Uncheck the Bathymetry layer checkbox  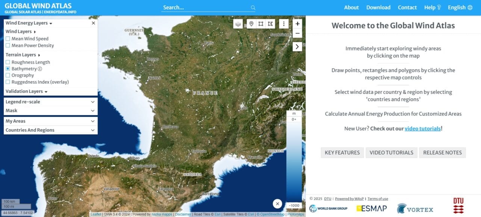pos(8,69)
